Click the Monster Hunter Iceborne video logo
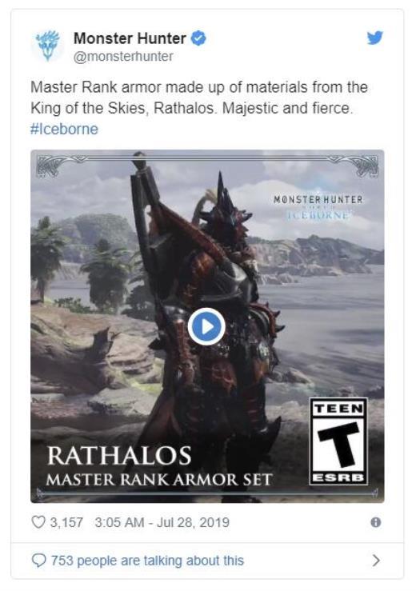 click(318, 207)
